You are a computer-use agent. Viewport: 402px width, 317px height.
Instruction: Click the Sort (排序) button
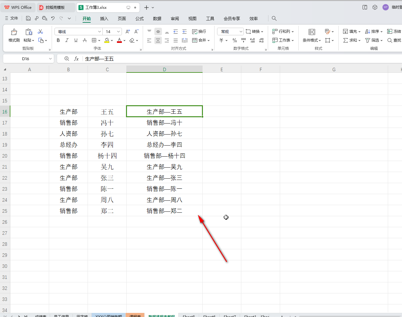click(x=374, y=32)
